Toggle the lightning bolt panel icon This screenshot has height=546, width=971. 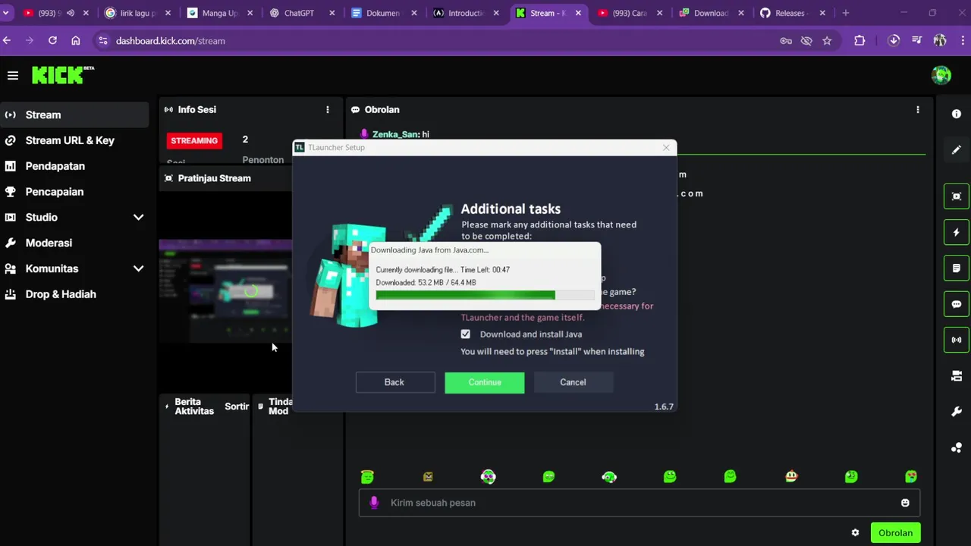click(x=957, y=232)
